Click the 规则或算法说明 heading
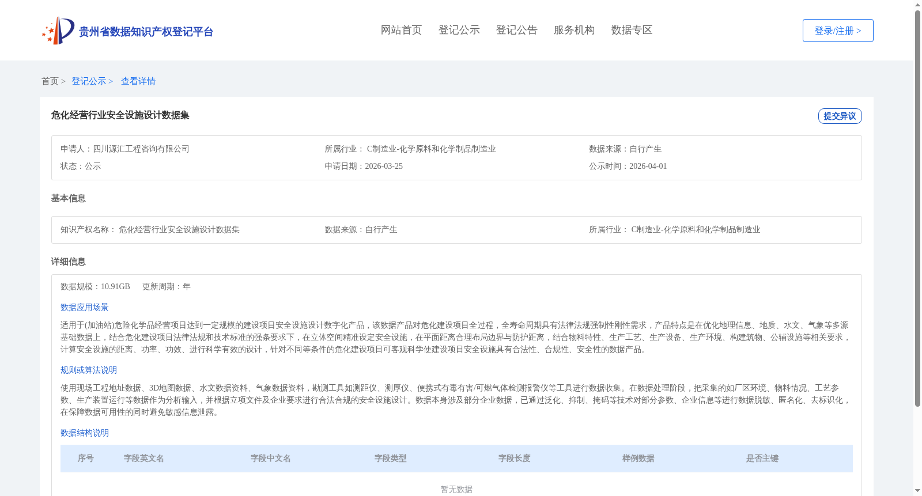Screen dimensions: 922x496 click(89, 370)
